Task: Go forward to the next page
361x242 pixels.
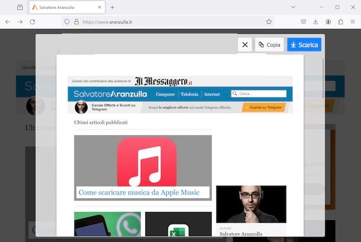Action: [x=20, y=22]
